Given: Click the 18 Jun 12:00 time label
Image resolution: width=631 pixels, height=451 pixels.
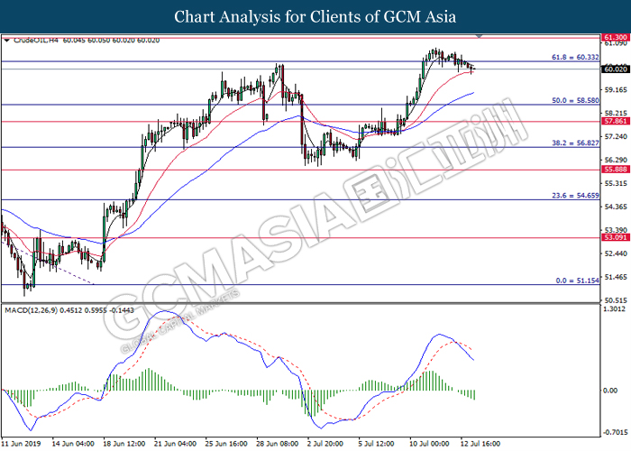Looking at the screenshot, I should click(124, 444).
